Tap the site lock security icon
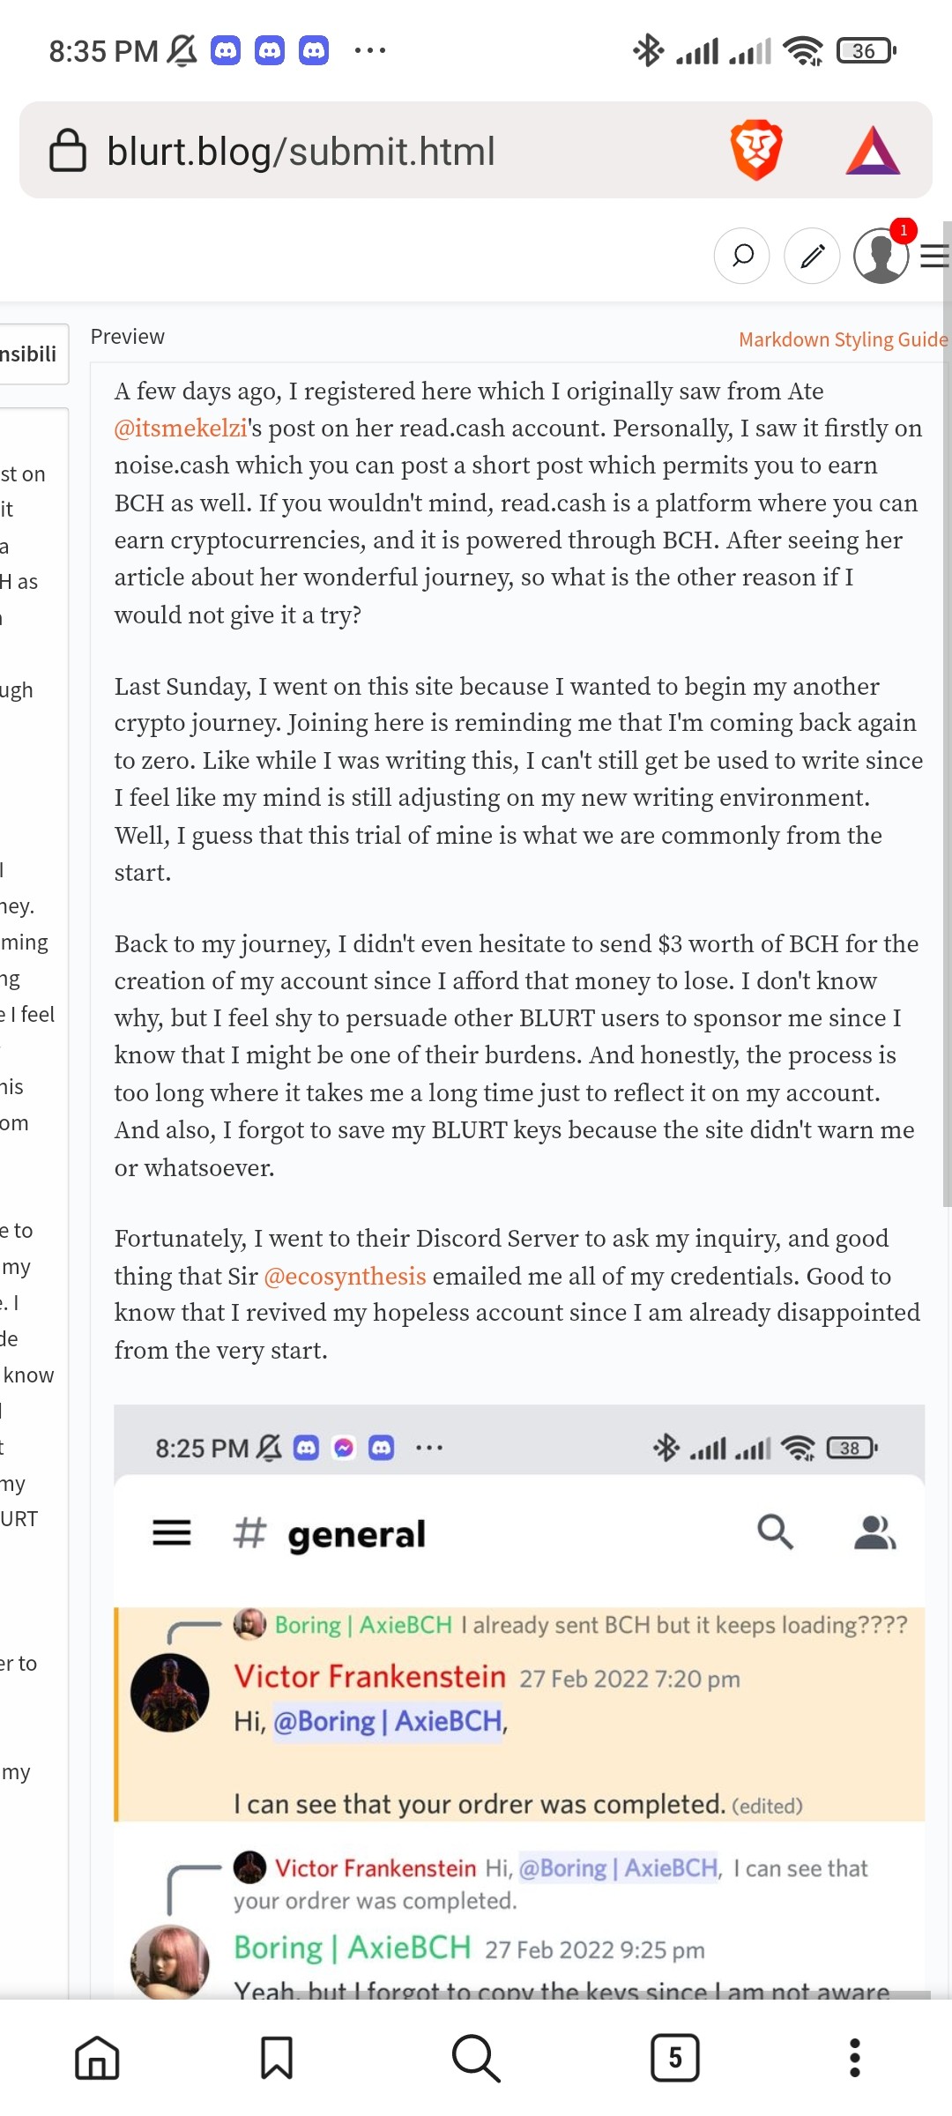 [x=67, y=150]
